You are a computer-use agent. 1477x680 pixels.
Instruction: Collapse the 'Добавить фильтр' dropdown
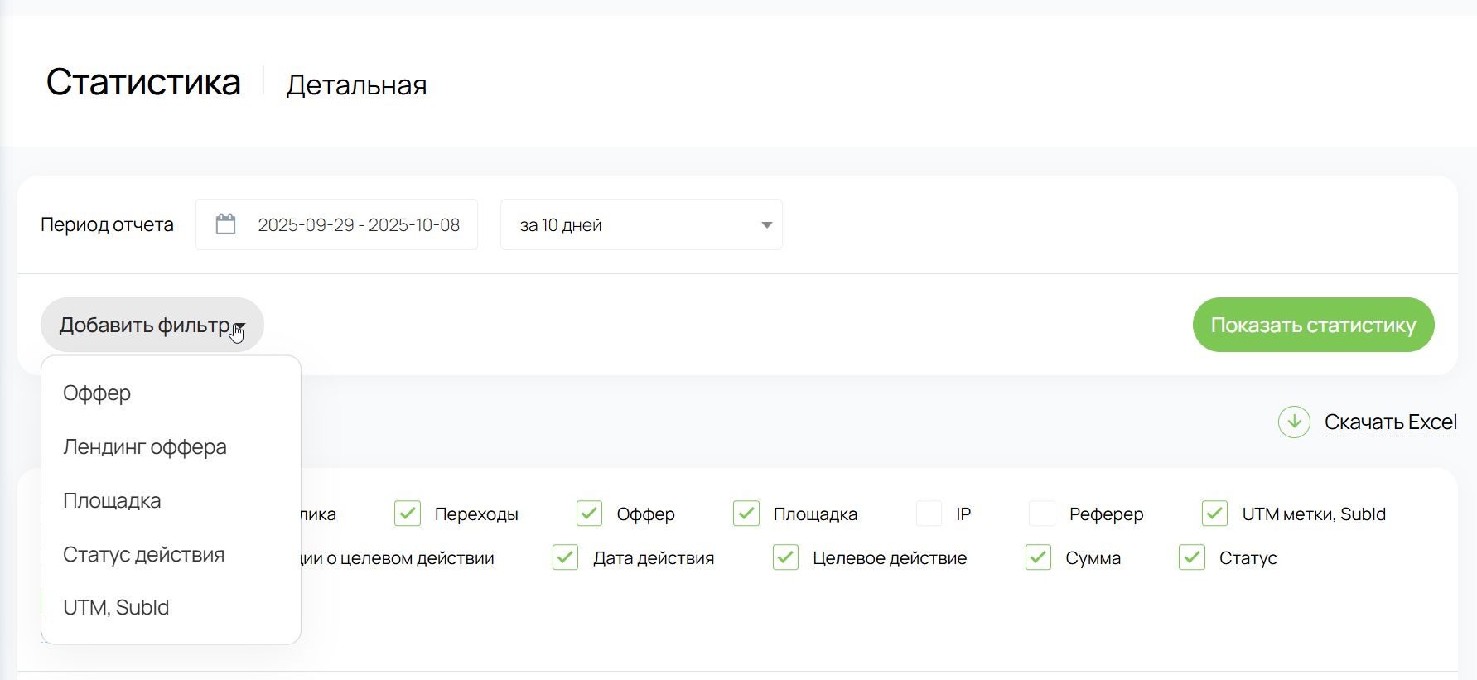click(x=152, y=325)
